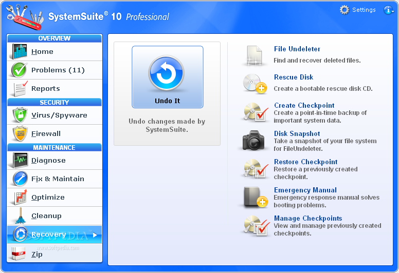Click the OVERVIEW section header
Image resolution: width=399 pixels, height=273 pixels.
coord(55,38)
